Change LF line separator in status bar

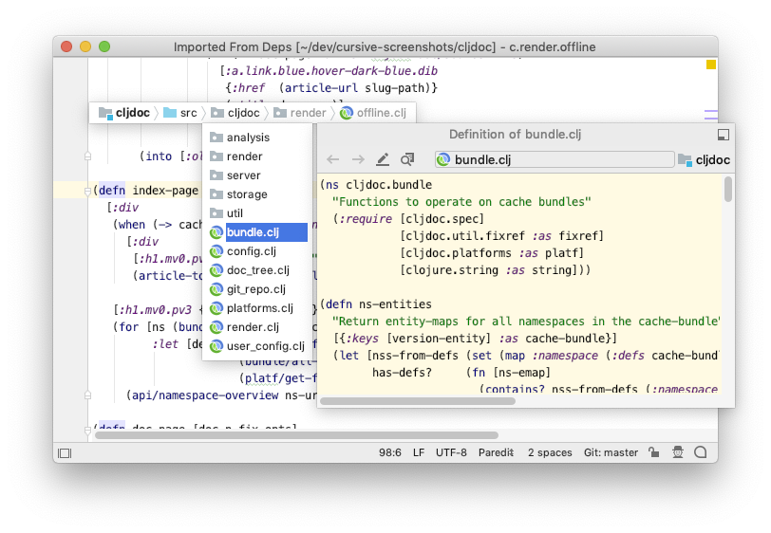(419, 452)
